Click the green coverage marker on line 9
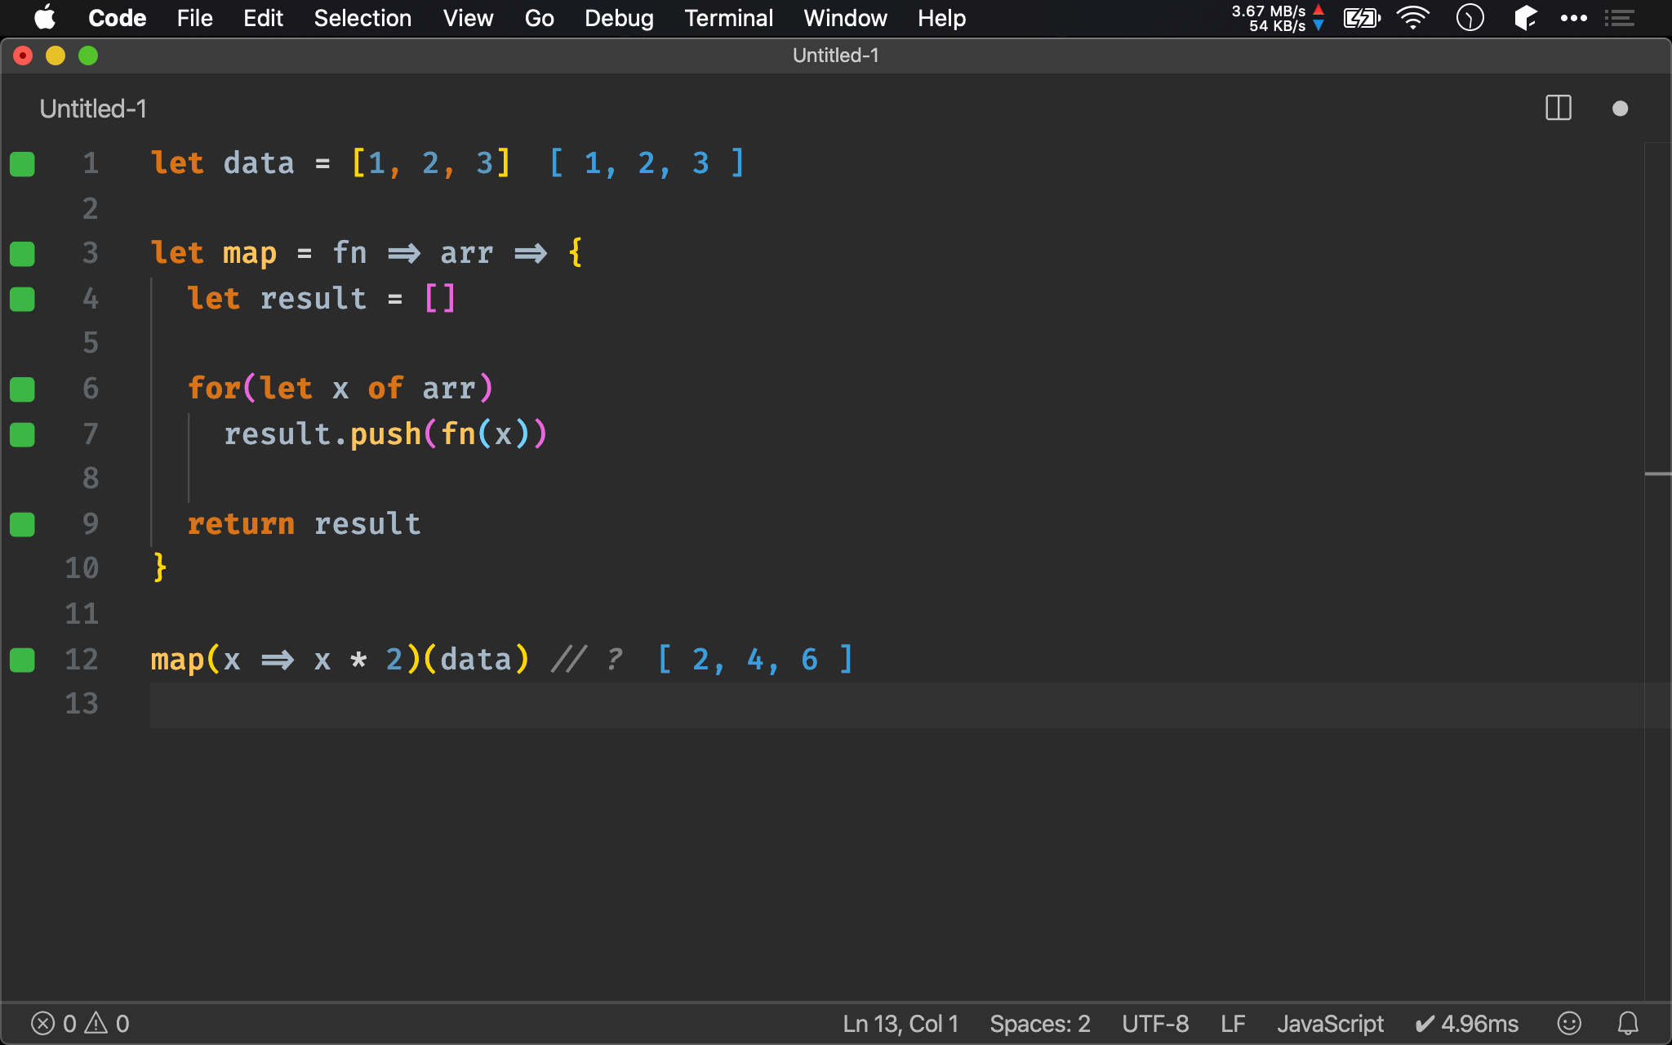The width and height of the screenshot is (1672, 1045). coord(22,525)
